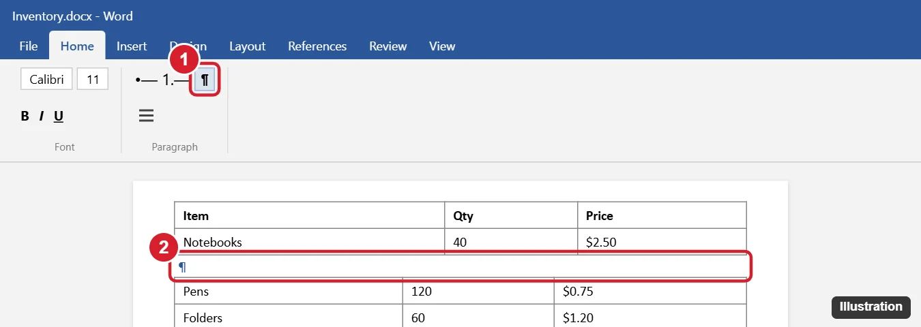
Task: Apply bulleted list formatting
Action: pyautogui.click(x=146, y=80)
